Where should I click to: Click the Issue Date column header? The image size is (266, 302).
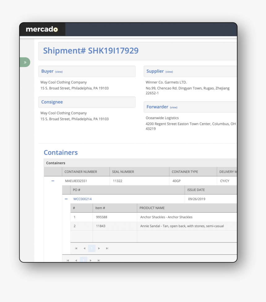196,190
